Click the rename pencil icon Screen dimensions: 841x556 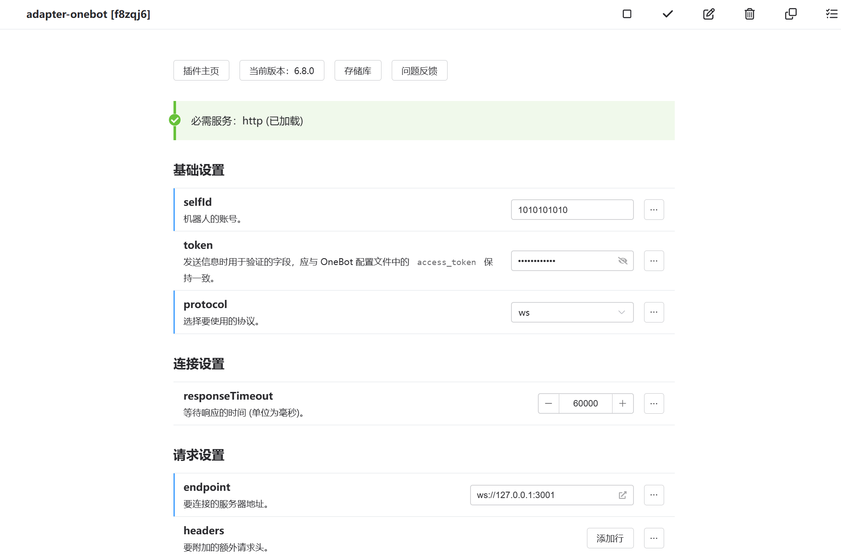(708, 14)
